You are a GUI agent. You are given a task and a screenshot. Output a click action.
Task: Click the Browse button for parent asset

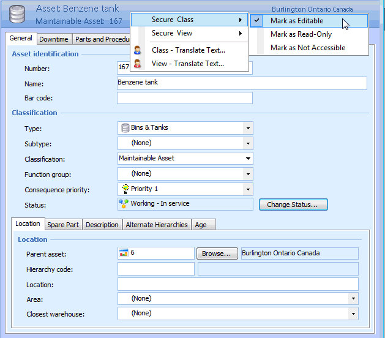pyautogui.click(x=217, y=254)
